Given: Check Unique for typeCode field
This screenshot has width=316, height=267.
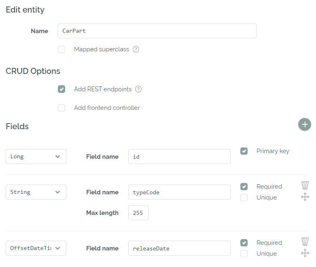Looking at the screenshot, I should coord(244,198).
